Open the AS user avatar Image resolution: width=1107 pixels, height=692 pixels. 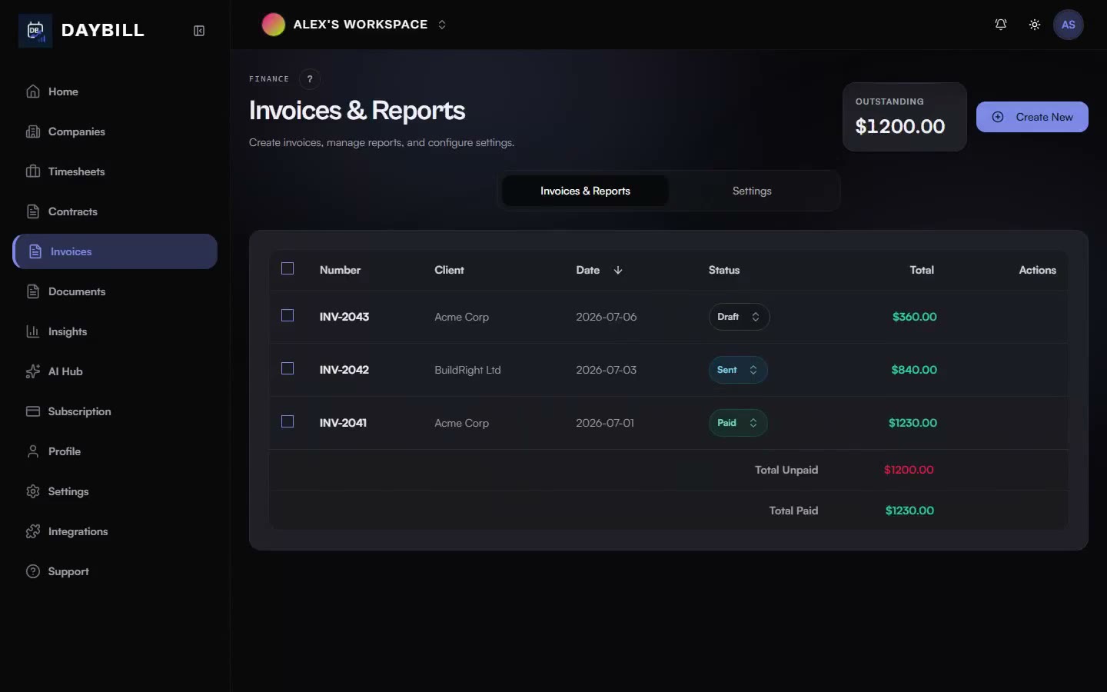1068,25
